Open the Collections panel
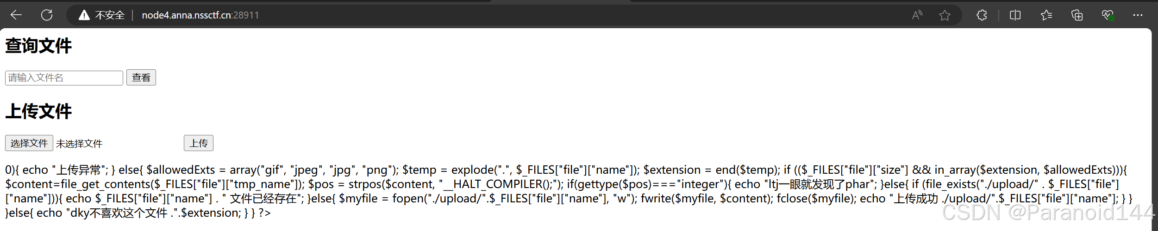The height and width of the screenshot is (231, 1158). point(1077,15)
